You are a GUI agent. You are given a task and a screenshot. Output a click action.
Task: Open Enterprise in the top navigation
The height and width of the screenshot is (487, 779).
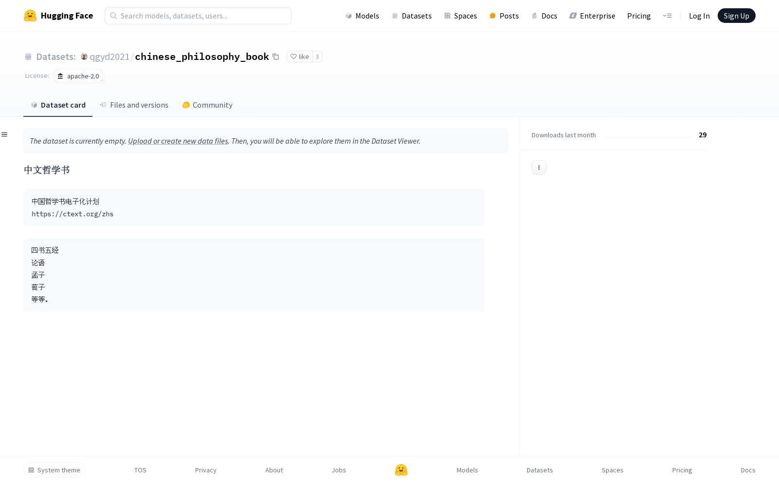[592, 16]
